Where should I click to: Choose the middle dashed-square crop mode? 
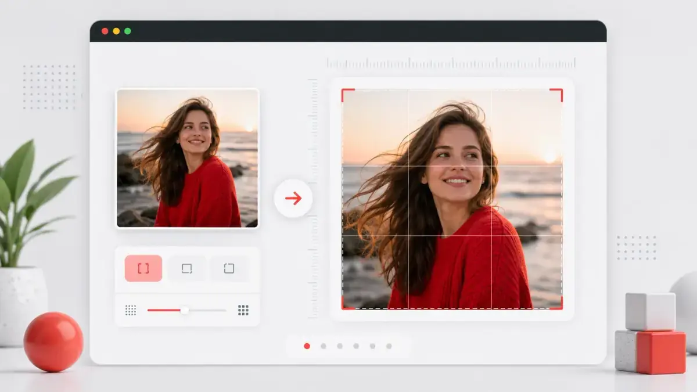coord(186,268)
